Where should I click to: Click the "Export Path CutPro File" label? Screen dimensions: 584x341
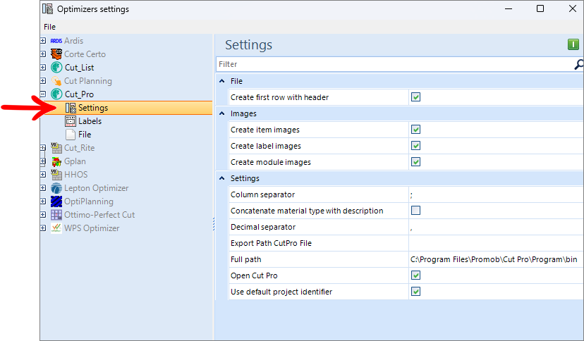pyautogui.click(x=271, y=243)
